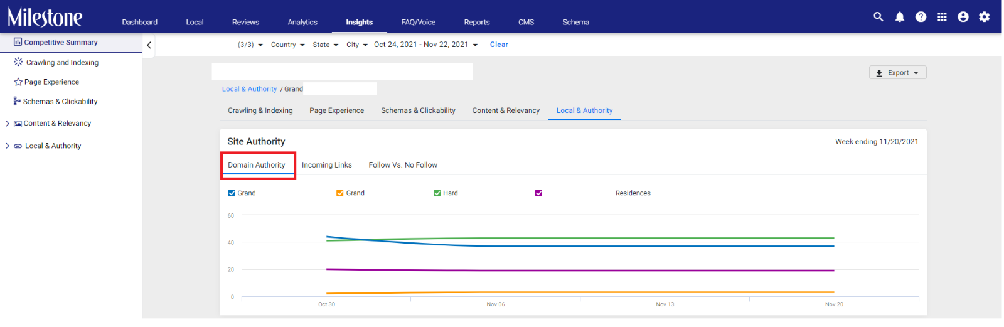
Task: Uncheck the green Hard legend checkbox
Action: pyautogui.click(x=437, y=193)
